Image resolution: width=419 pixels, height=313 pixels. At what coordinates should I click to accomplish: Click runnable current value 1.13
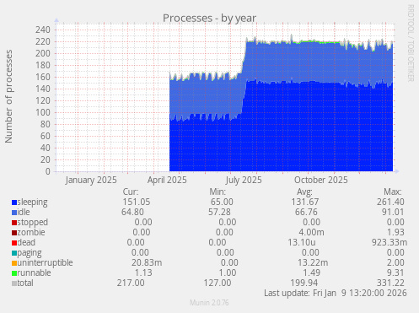tap(143, 273)
